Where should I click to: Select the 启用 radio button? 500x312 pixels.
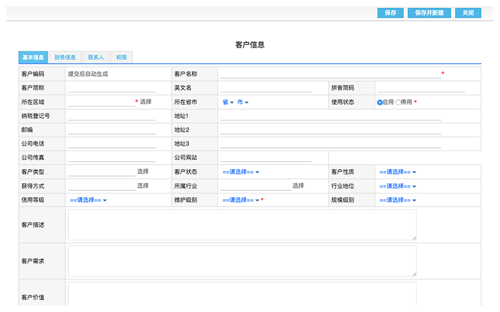(x=380, y=102)
